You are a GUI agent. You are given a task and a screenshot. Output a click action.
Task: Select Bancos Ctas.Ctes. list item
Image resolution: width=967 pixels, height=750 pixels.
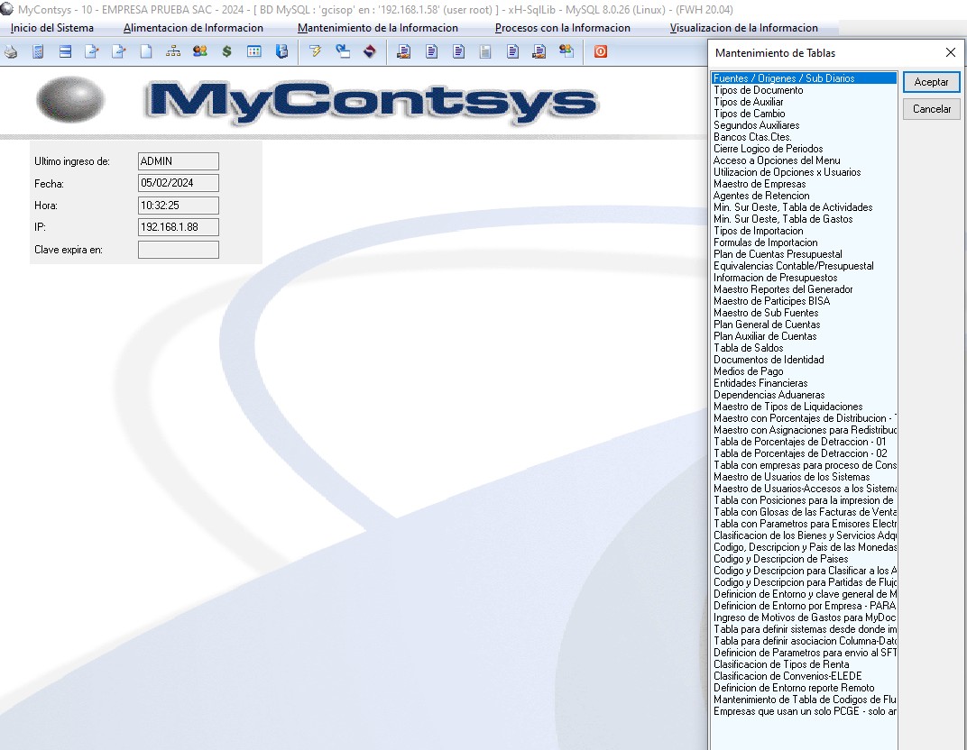752,137
